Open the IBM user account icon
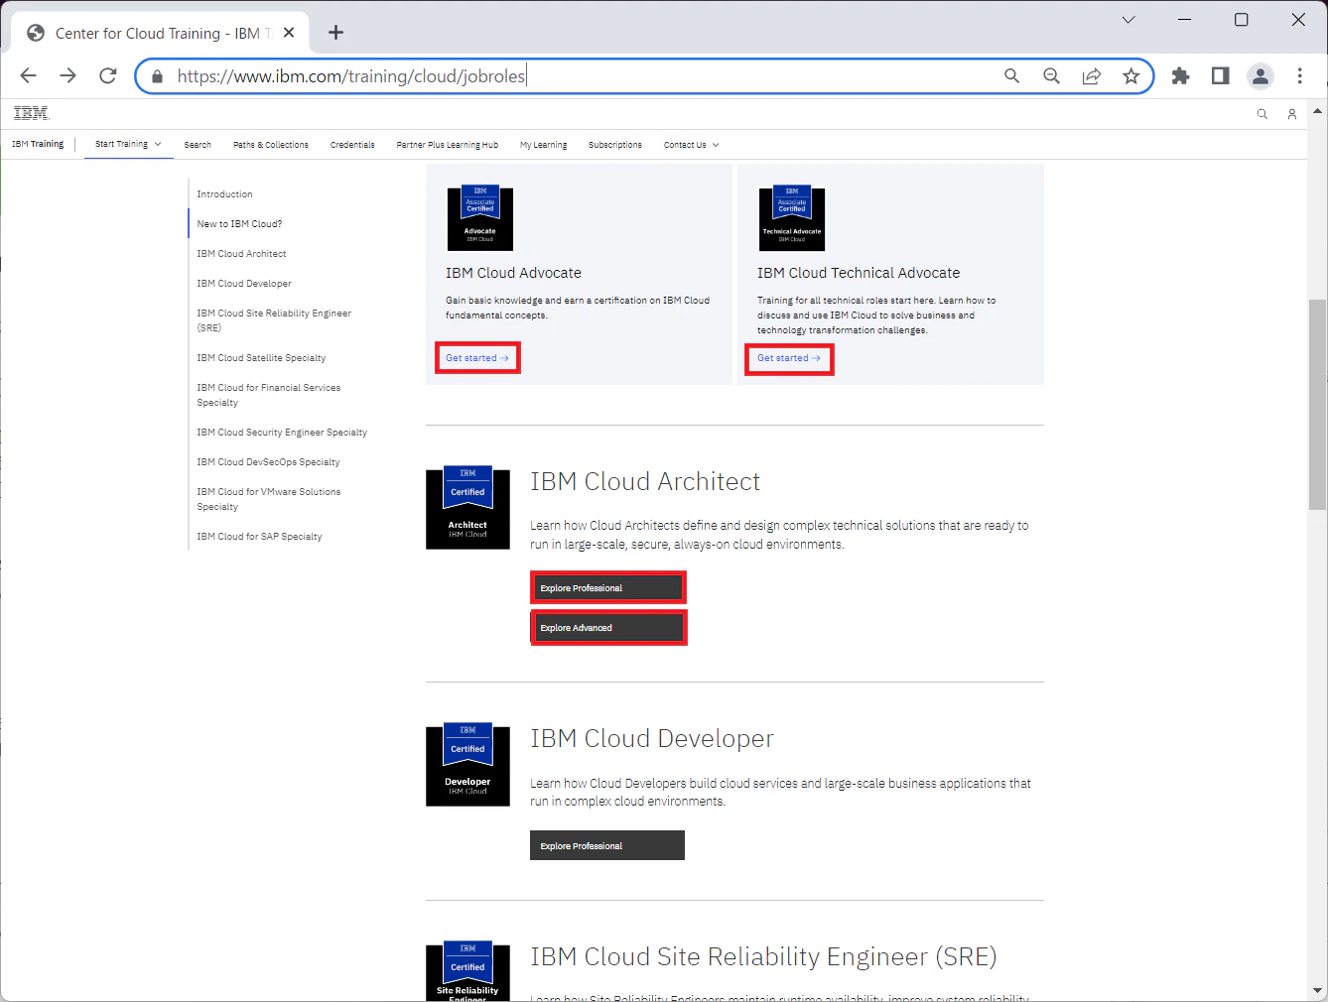 (x=1291, y=114)
